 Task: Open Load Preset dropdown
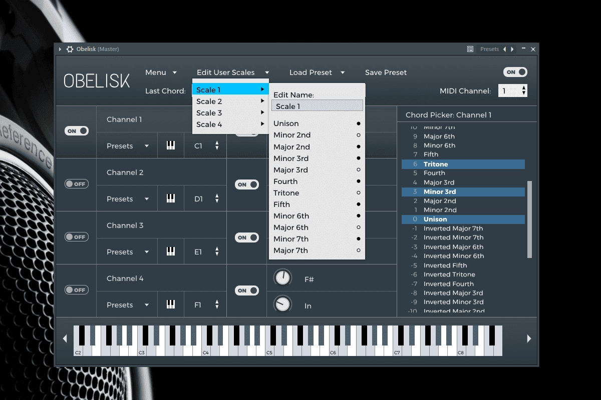pyautogui.click(x=317, y=72)
